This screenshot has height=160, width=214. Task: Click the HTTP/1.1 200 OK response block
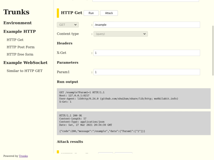pos(133,123)
